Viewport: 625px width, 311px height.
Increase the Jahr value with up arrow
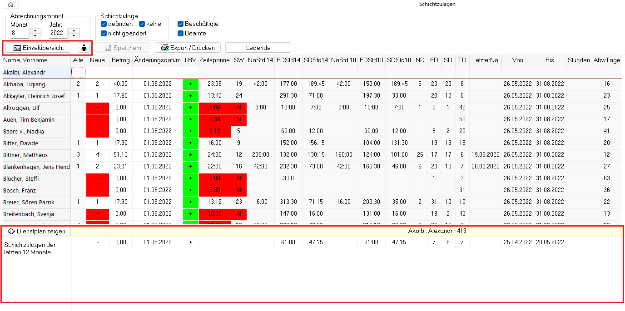click(x=74, y=30)
